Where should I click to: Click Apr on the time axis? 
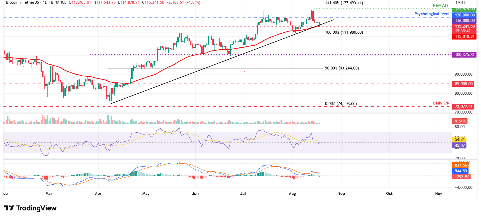(x=98, y=194)
